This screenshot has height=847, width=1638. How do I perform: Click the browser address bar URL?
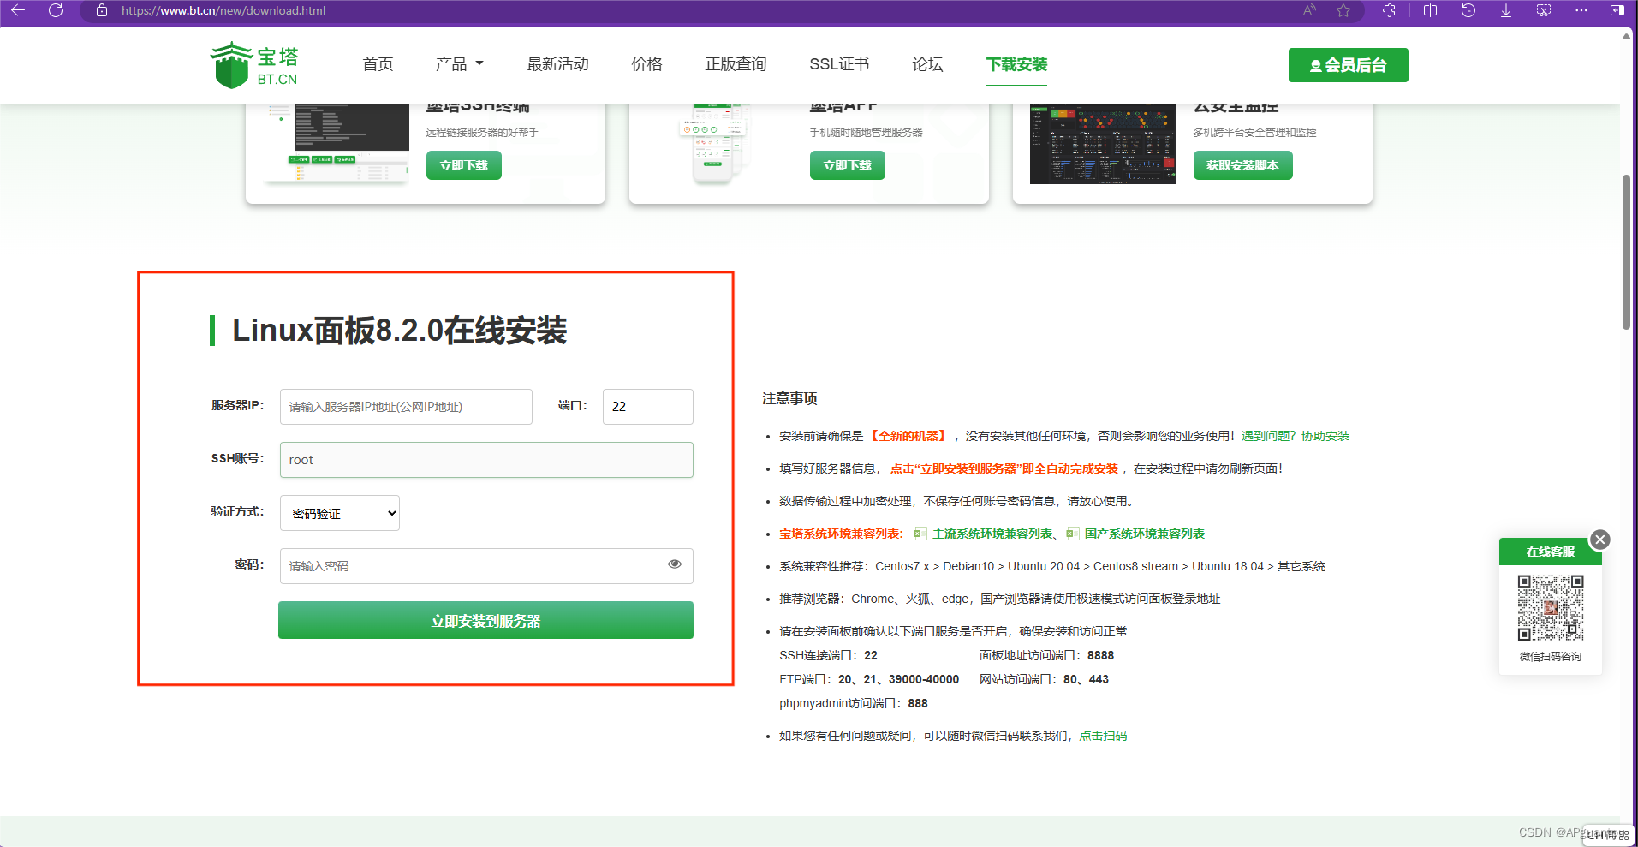click(x=223, y=10)
